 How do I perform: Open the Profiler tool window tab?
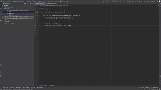point(18,87)
